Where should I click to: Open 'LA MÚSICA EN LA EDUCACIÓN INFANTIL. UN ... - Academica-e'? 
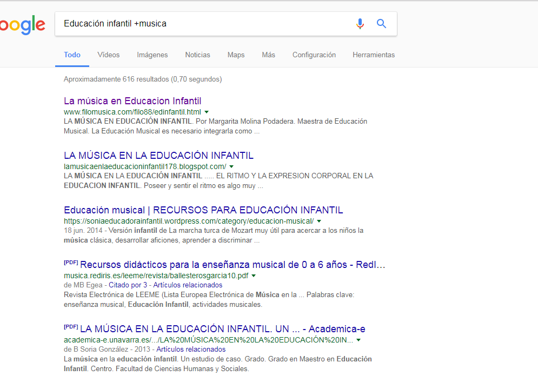(x=223, y=329)
